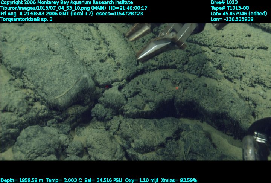271x183 pixels.
Task: Click the "Lat= 45.457946 (edited)" value
Action: coord(239,14)
